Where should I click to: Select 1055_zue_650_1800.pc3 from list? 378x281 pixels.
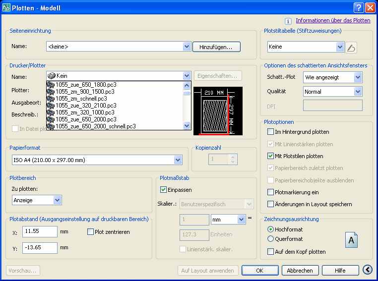click(x=115, y=85)
